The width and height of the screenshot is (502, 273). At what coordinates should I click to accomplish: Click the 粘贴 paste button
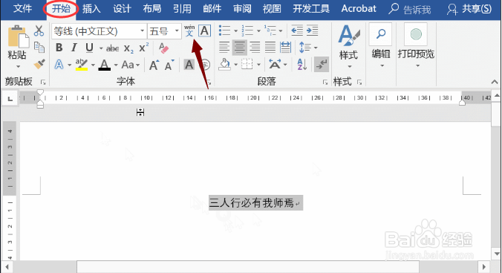tap(17, 42)
